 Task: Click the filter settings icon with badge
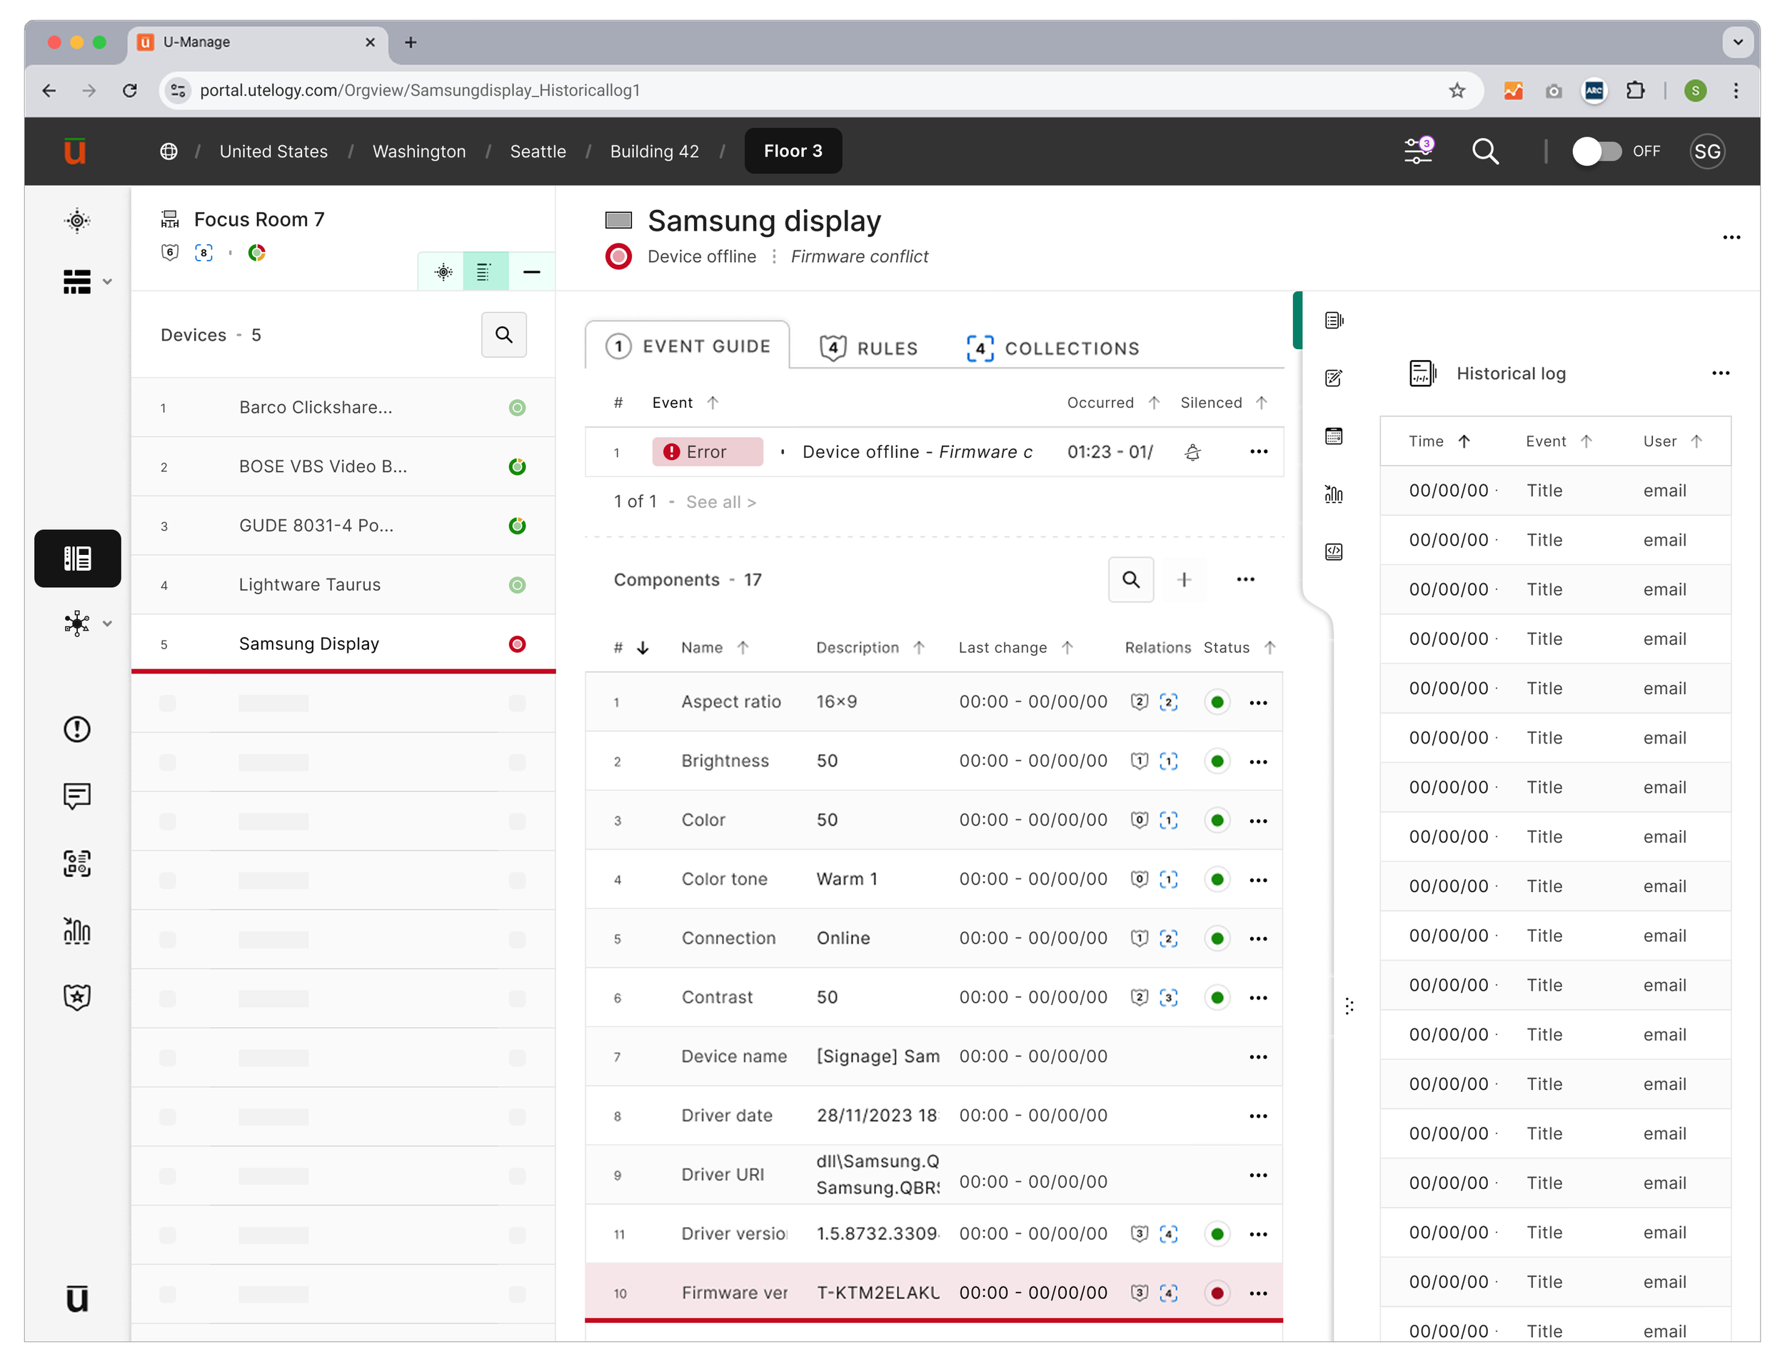pyautogui.click(x=1418, y=151)
